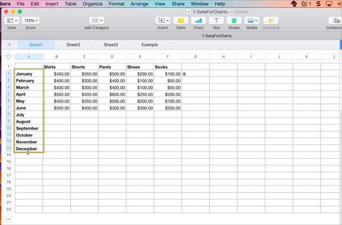The image size is (342, 225).
Task: Expand the Add Category dropdown
Action: [x=97, y=21]
